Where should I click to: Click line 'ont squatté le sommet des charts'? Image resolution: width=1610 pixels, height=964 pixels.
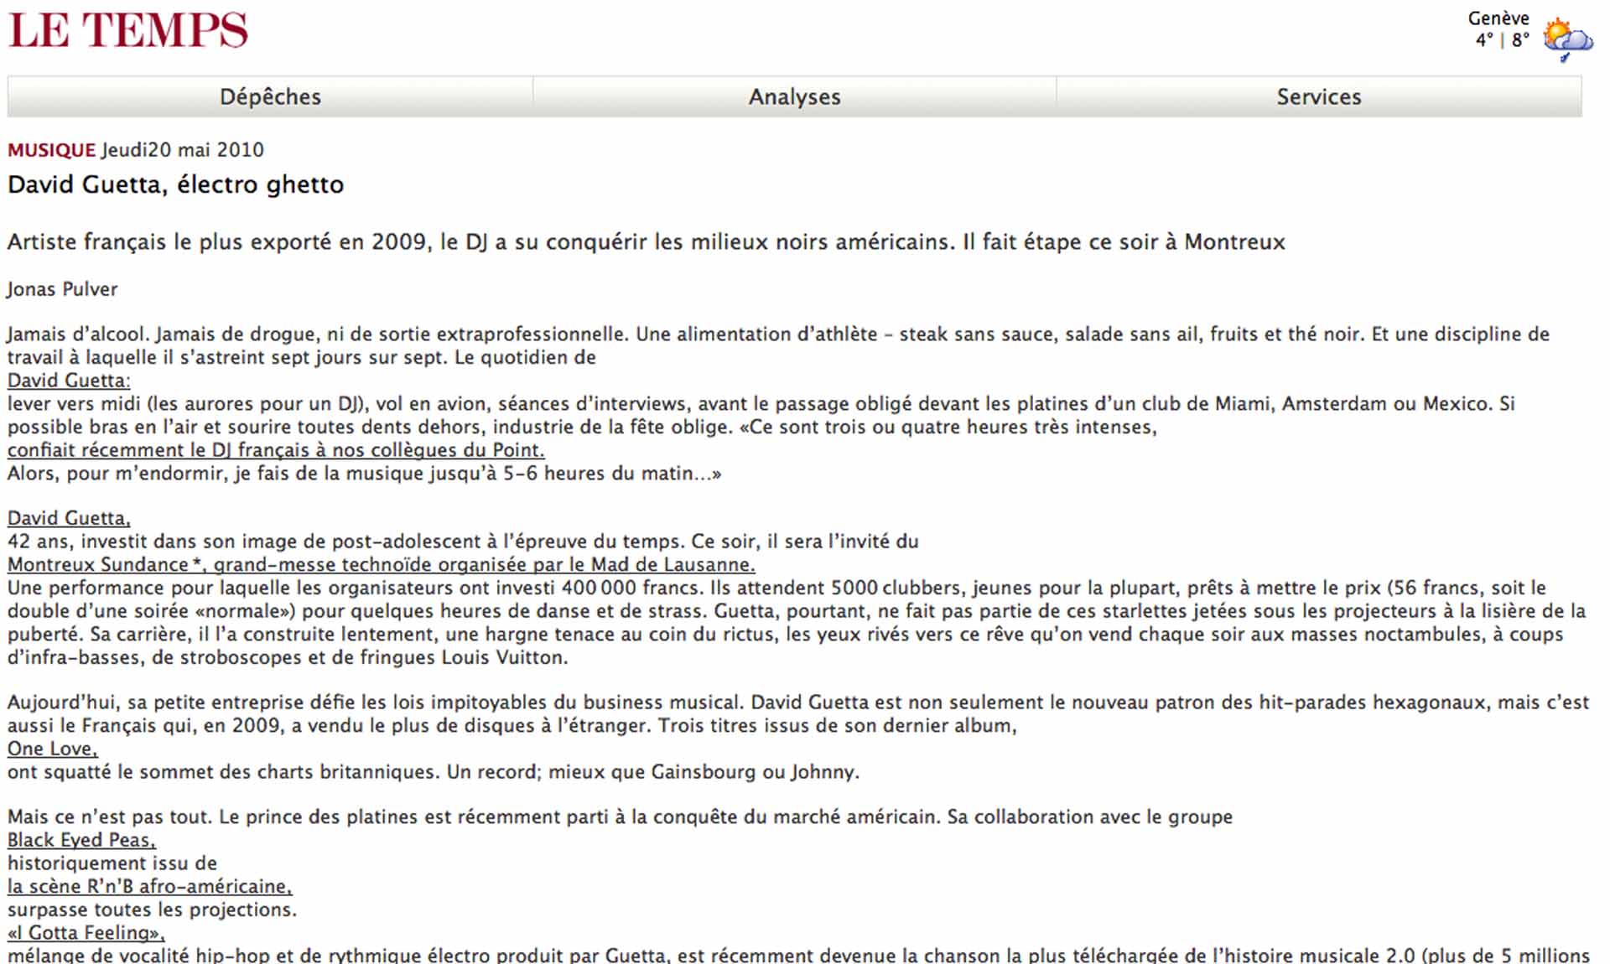click(x=434, y=772)
